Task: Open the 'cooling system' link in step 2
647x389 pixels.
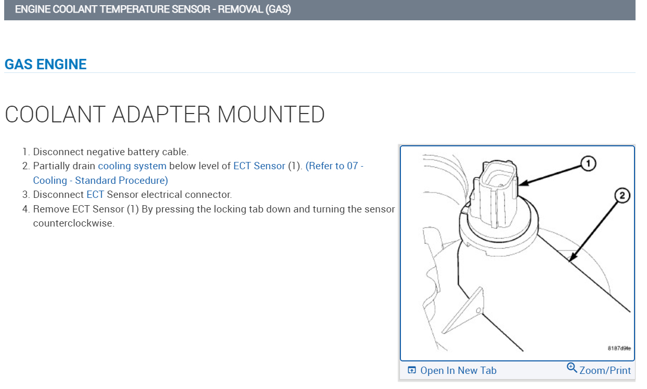Action: pos(132,166)
